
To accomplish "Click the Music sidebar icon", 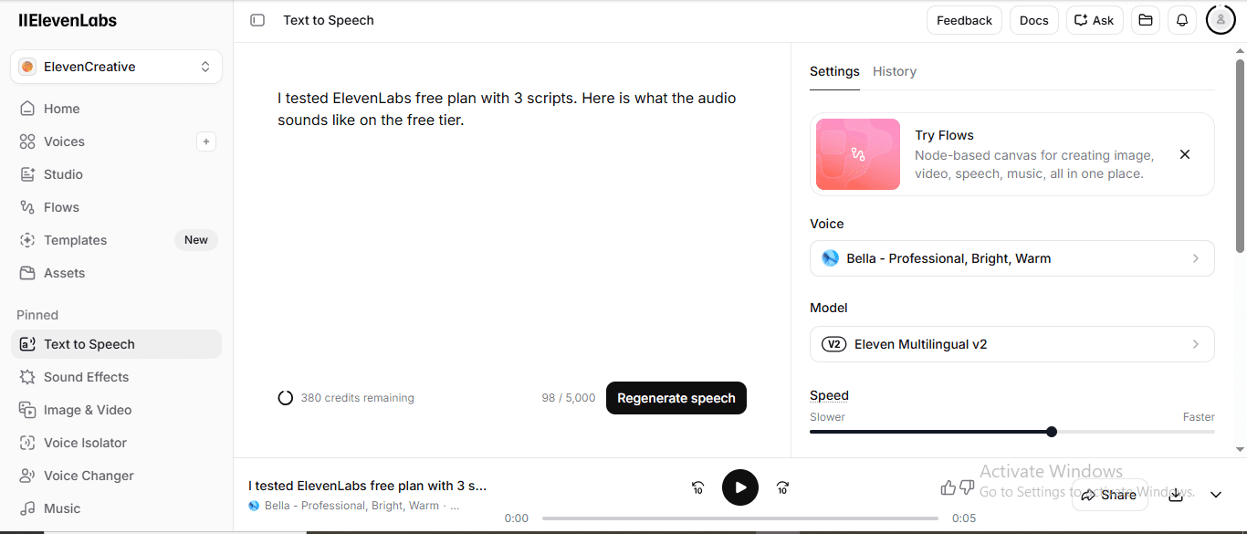I will point(27,508).
